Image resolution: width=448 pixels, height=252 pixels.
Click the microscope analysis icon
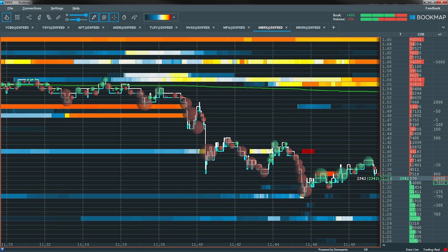tap(39, 17)
